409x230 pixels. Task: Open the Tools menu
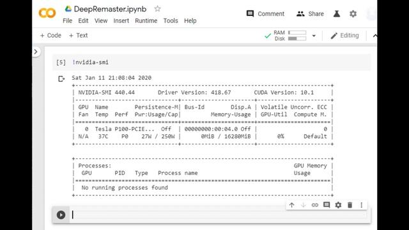(171, 21)
